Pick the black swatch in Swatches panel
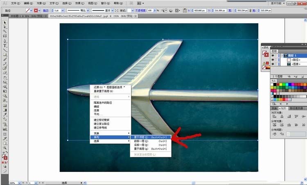This screenshot has width=307, height=185. (275, 85)
